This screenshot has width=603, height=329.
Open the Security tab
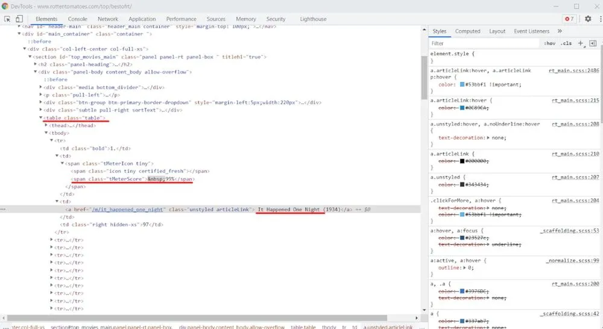click(276, 19)
